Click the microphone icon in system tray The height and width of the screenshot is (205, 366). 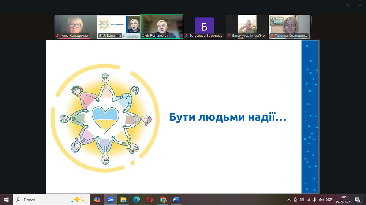[314, 200]
